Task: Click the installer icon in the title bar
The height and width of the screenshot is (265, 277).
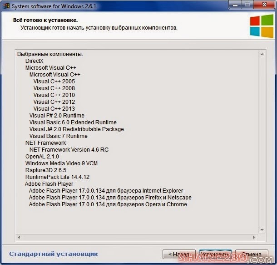Action: pos(5,6)
